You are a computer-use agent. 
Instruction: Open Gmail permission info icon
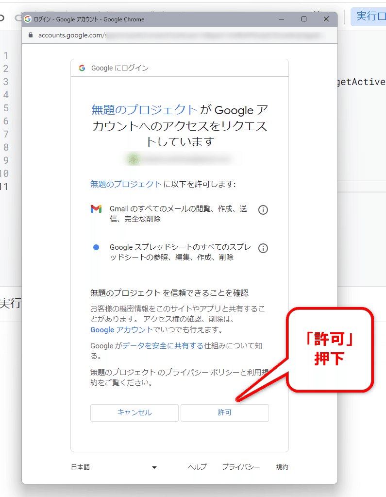click(x=263, y=210)
